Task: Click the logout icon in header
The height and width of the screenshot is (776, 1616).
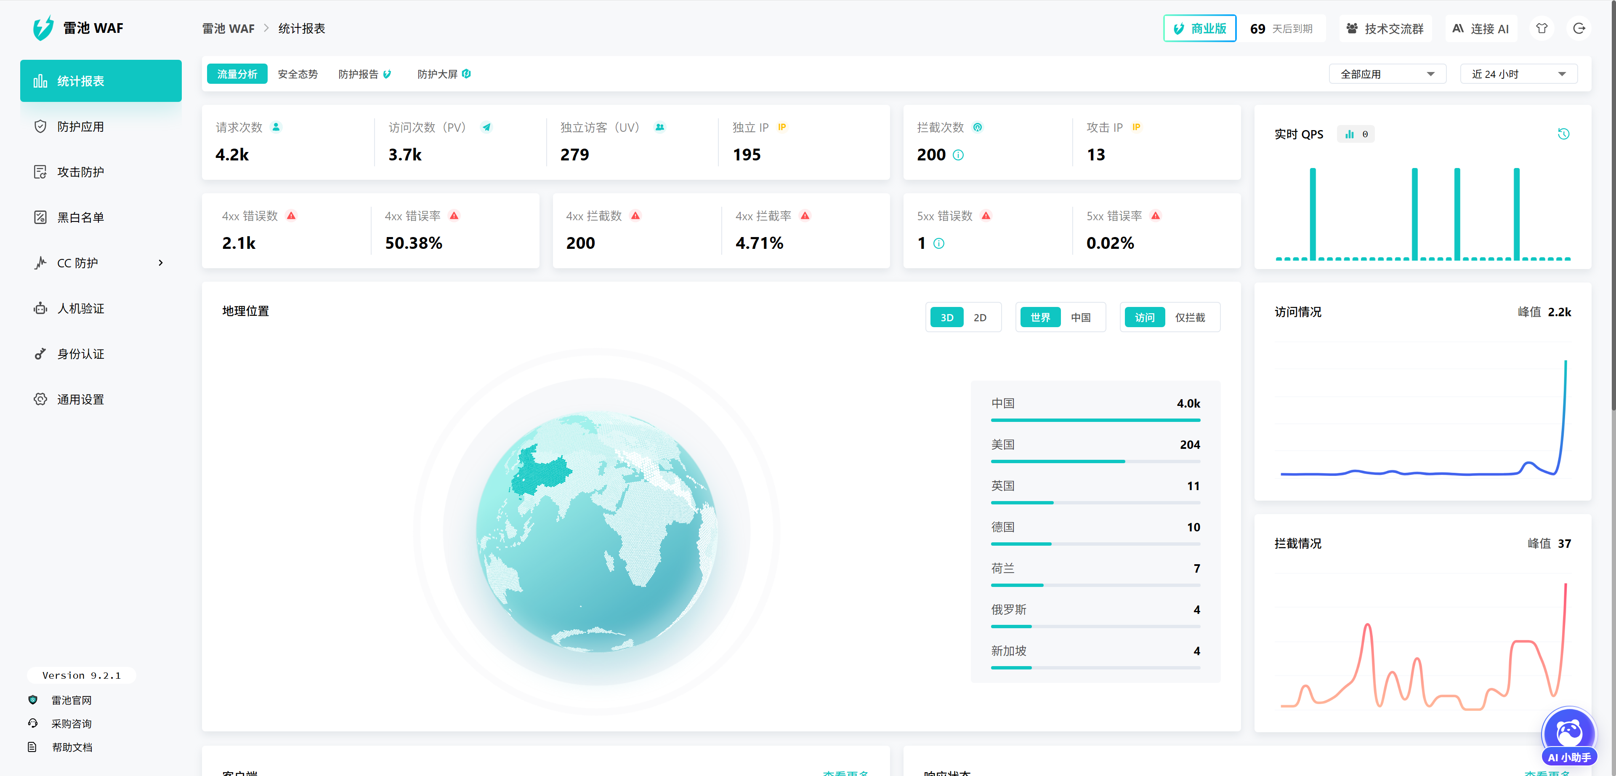Action: [x=1579, y=28]
